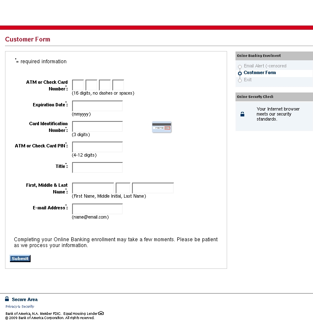Click the Card Identification Number field
313x335 pixels.
coord(97,126)
